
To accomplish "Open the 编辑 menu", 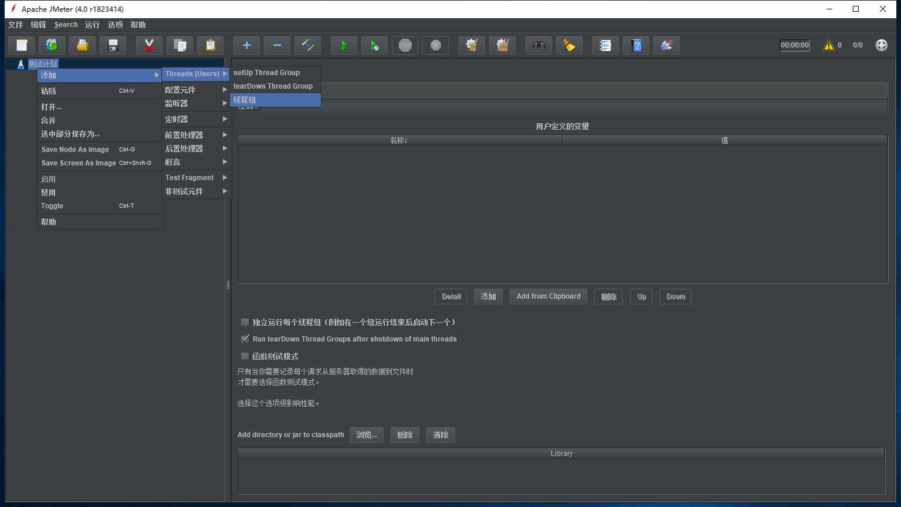I will coord(38,25).
